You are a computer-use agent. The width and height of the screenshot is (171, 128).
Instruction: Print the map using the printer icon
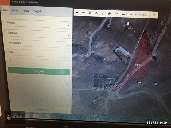tap(123, 14)
